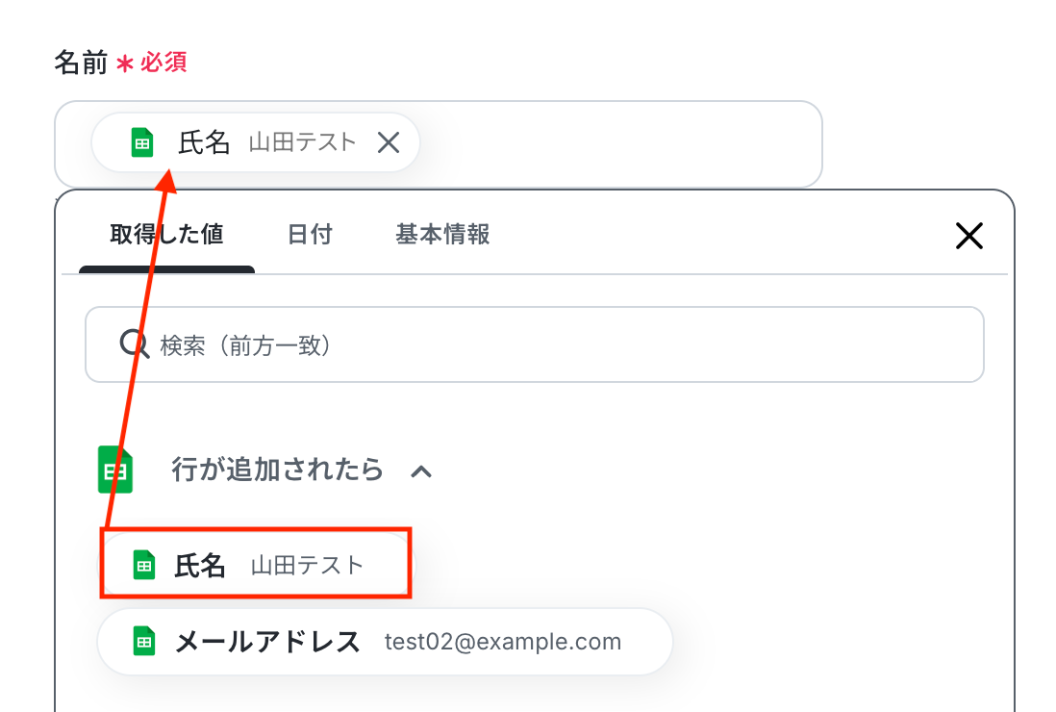
Task: Click the magnifier search icon
Action: [x=134, y=344]
